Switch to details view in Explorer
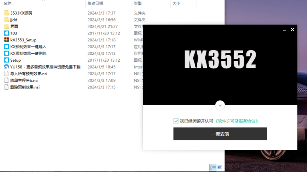 click(213, 167)
